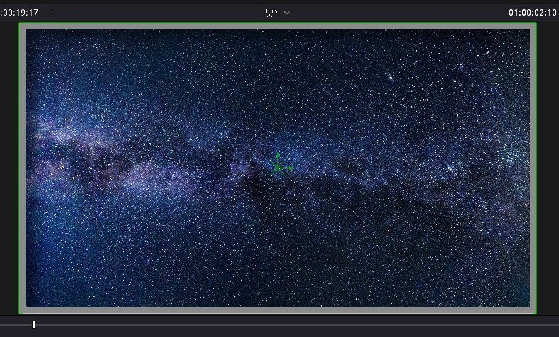Click the viewer scrubber bar track

279,325
